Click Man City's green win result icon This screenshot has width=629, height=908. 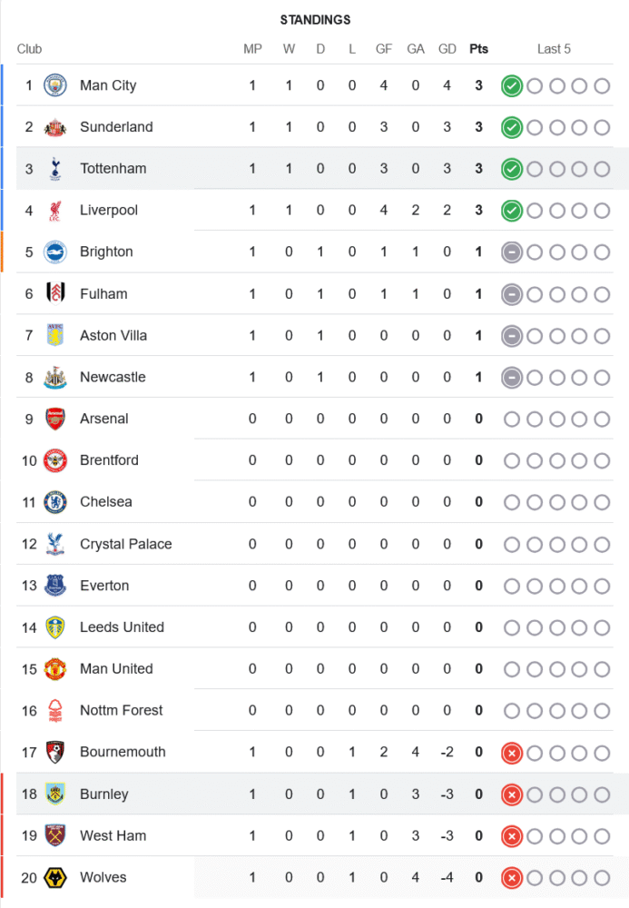pyautogui.click(x=512, y=86)
